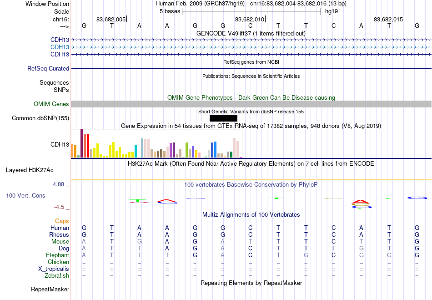
Task: Click the Sequences label under Publications
Action: tap(54, 83)
